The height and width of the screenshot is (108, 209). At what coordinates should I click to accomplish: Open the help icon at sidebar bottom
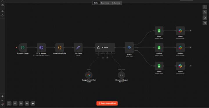point(3,105)
